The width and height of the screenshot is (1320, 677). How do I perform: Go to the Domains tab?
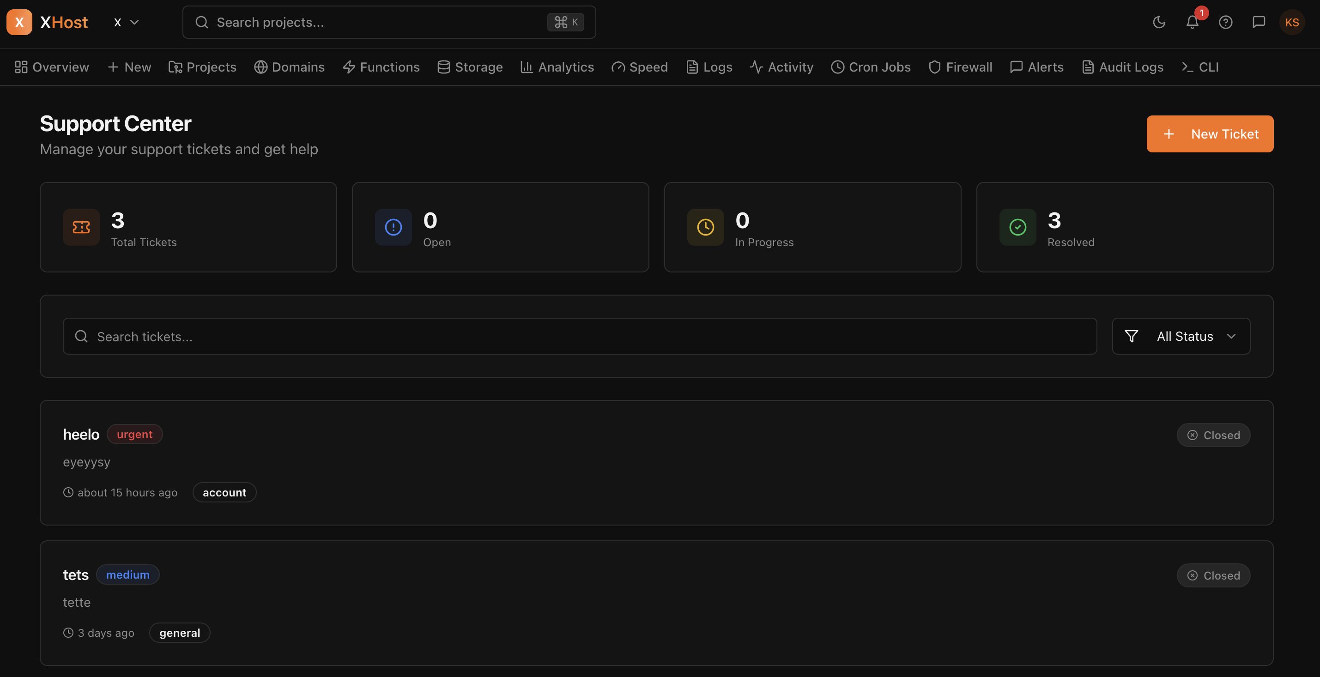coord(290,66)
